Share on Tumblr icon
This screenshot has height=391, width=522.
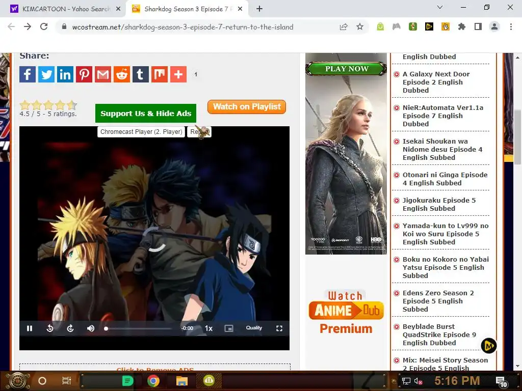click(x=141, y=74)
